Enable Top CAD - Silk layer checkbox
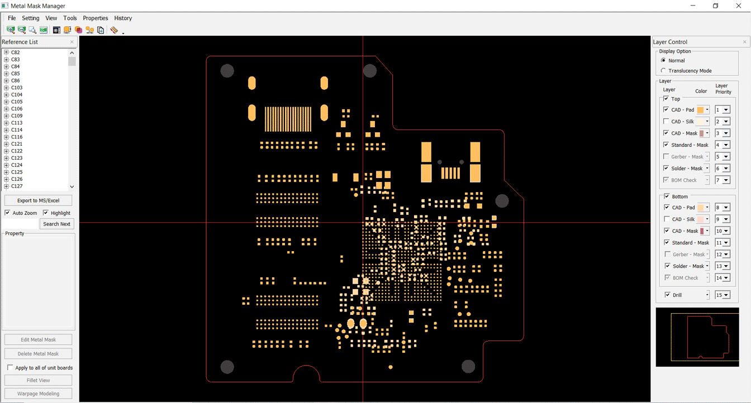Screen dimensions: 751x403 tap(666, 121)
